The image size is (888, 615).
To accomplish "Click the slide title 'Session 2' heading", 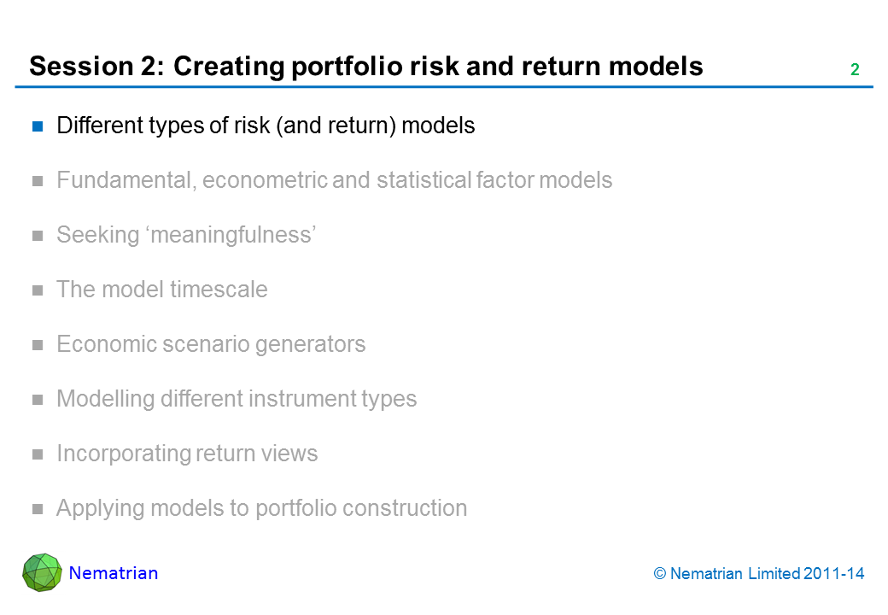I will pos(365,67).
